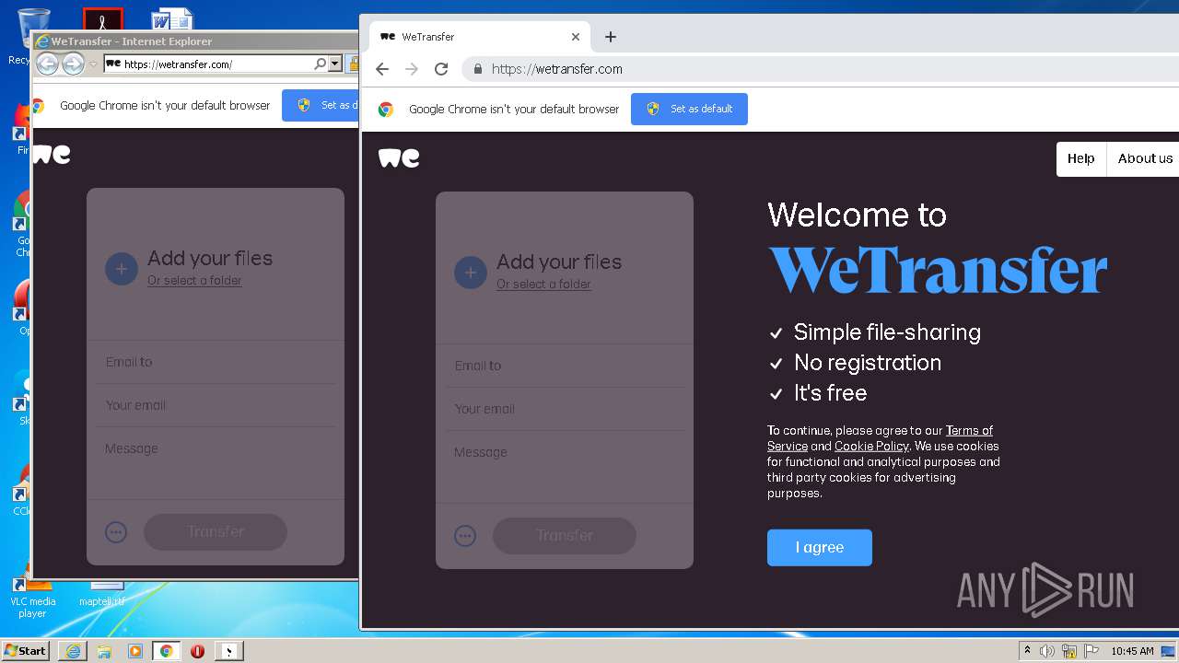The width and height of the screenshot is (1179, 663).
Task: Open a new tab in Chrome
Action: [x=610, y=37]
